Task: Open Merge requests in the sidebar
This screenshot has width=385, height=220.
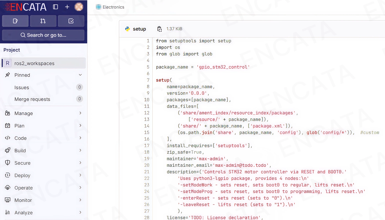Action: pyautogui.click(x=32, y=99)
